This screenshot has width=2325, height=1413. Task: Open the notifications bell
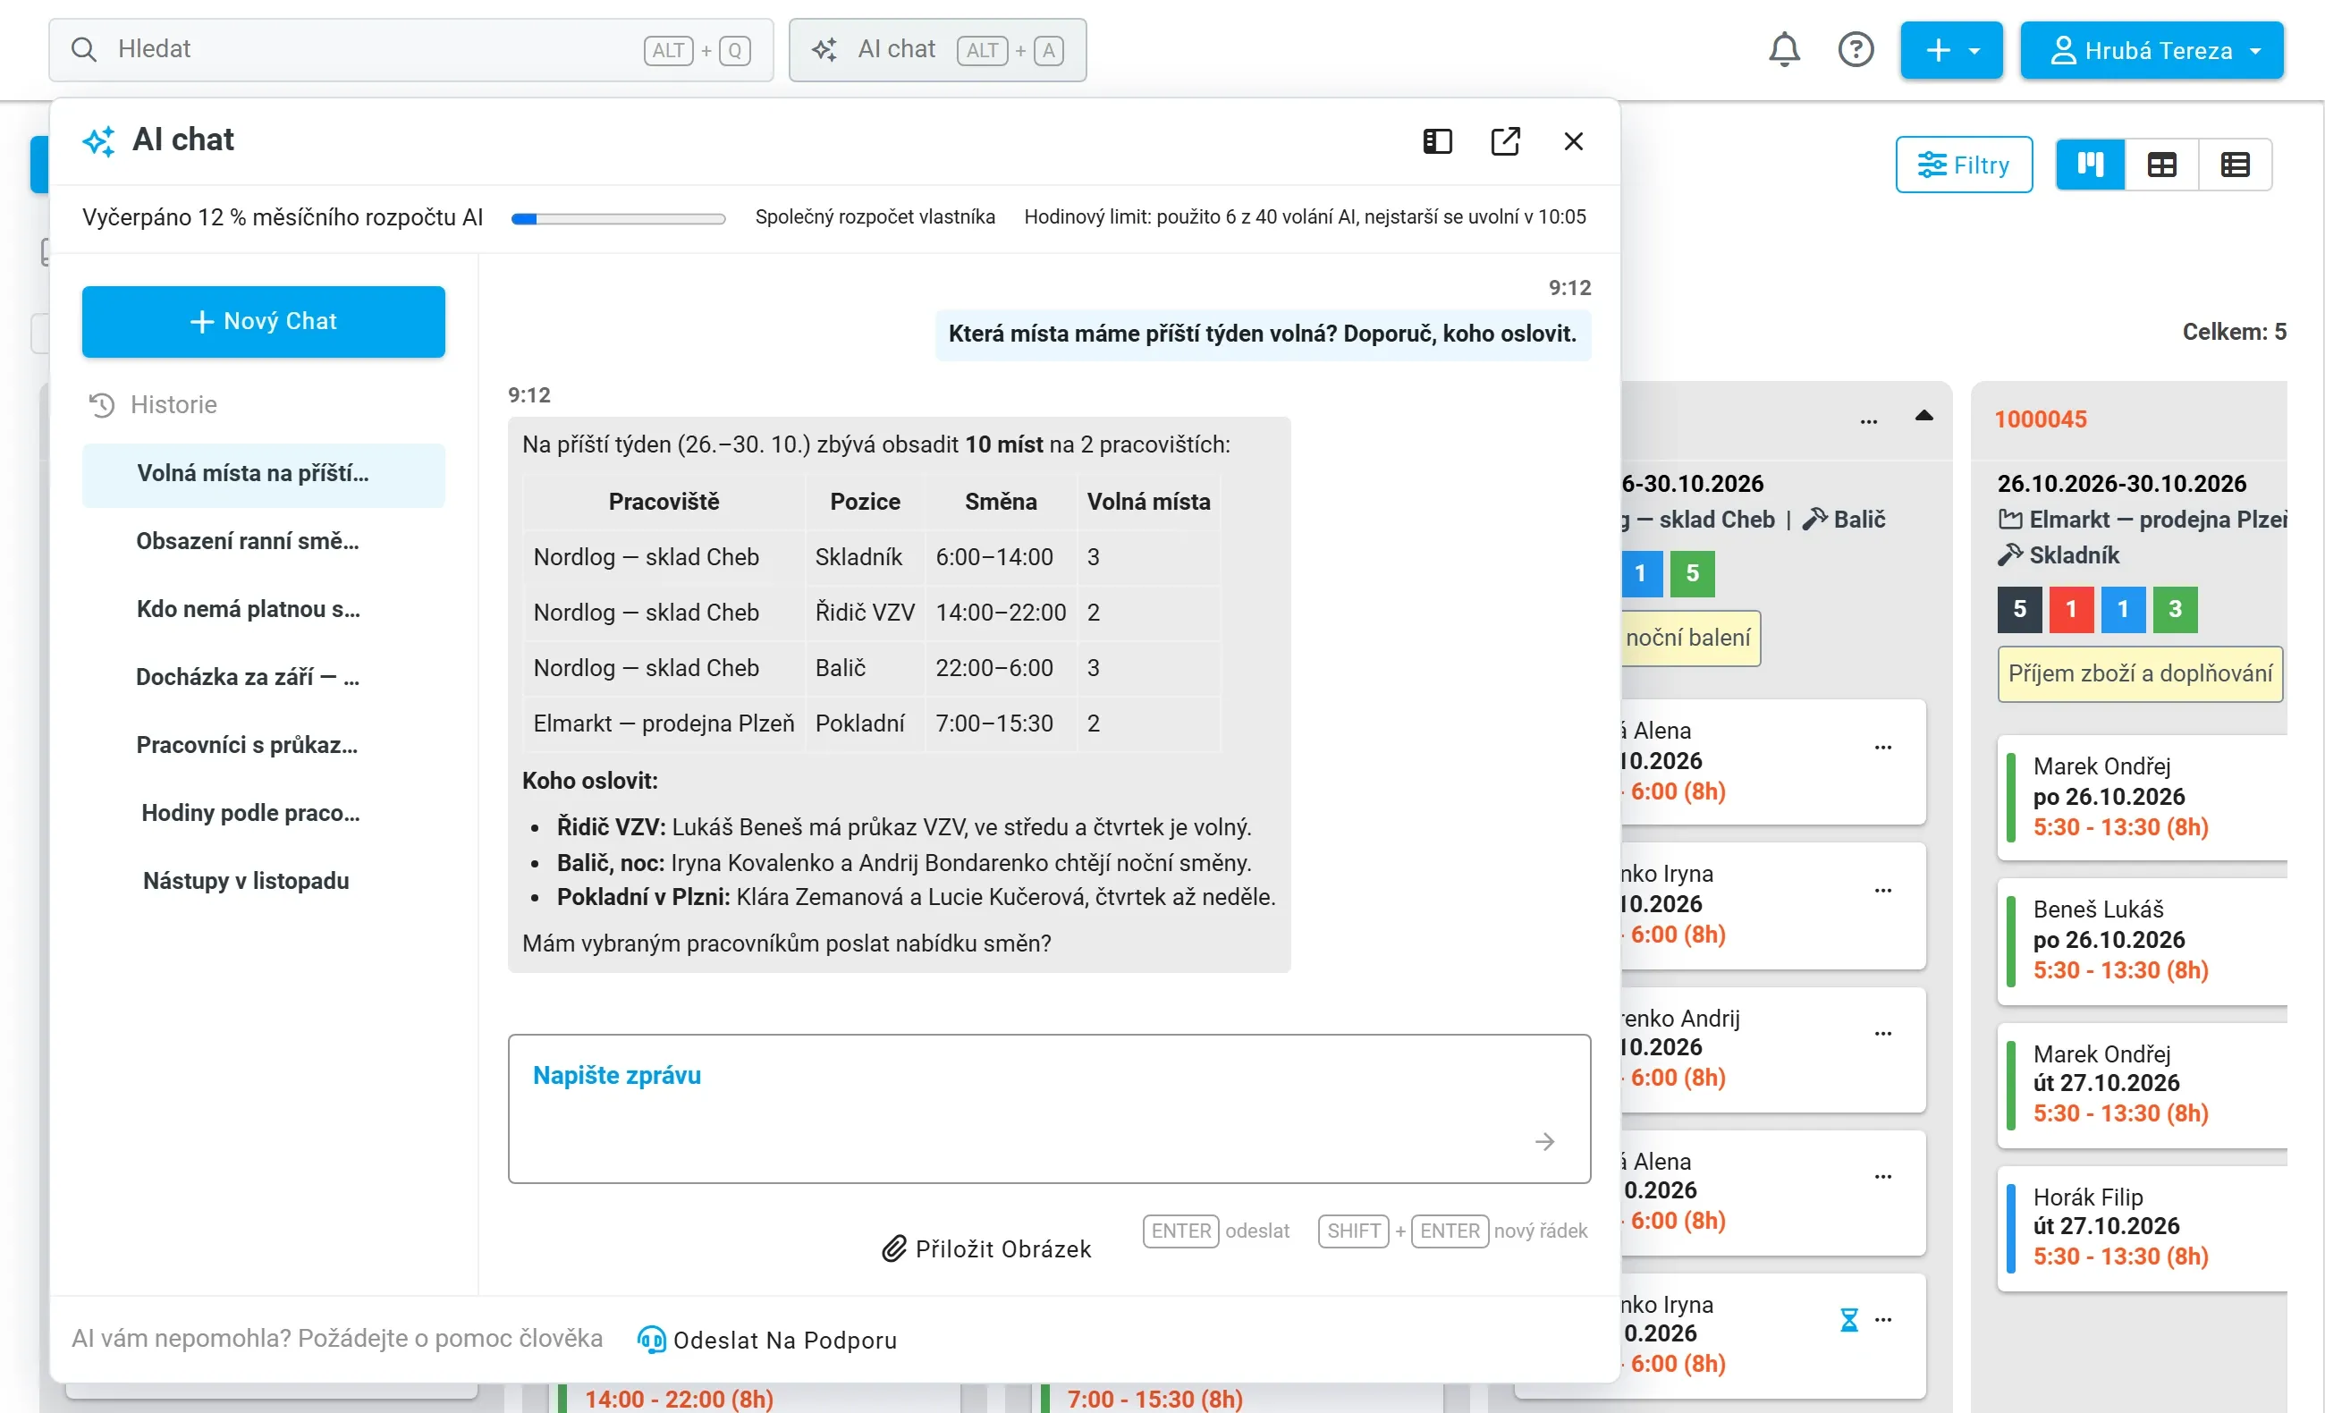1783,49
